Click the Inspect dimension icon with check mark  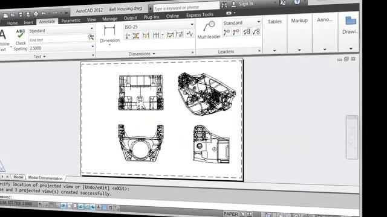point(170,35)
